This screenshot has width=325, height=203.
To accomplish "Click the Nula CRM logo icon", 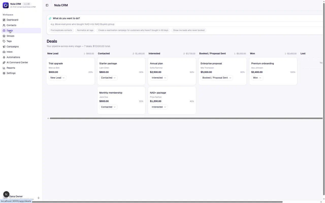I will (6, 5).
